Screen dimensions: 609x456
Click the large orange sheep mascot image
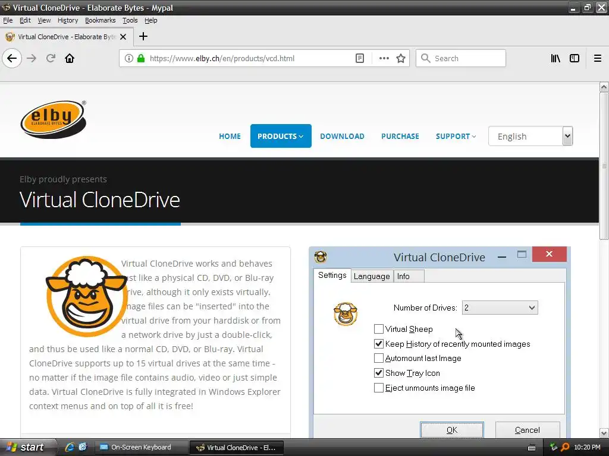pos(86,296)
